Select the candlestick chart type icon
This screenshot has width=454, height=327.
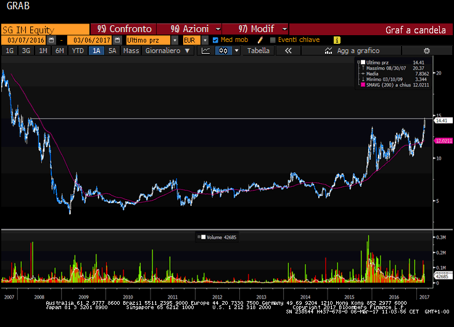coord(223,51)
